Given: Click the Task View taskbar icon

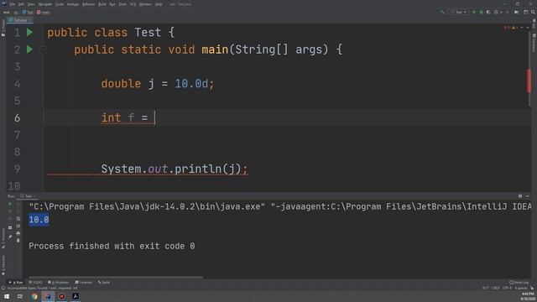Looking at the screenshot, I should coord(20,296).
